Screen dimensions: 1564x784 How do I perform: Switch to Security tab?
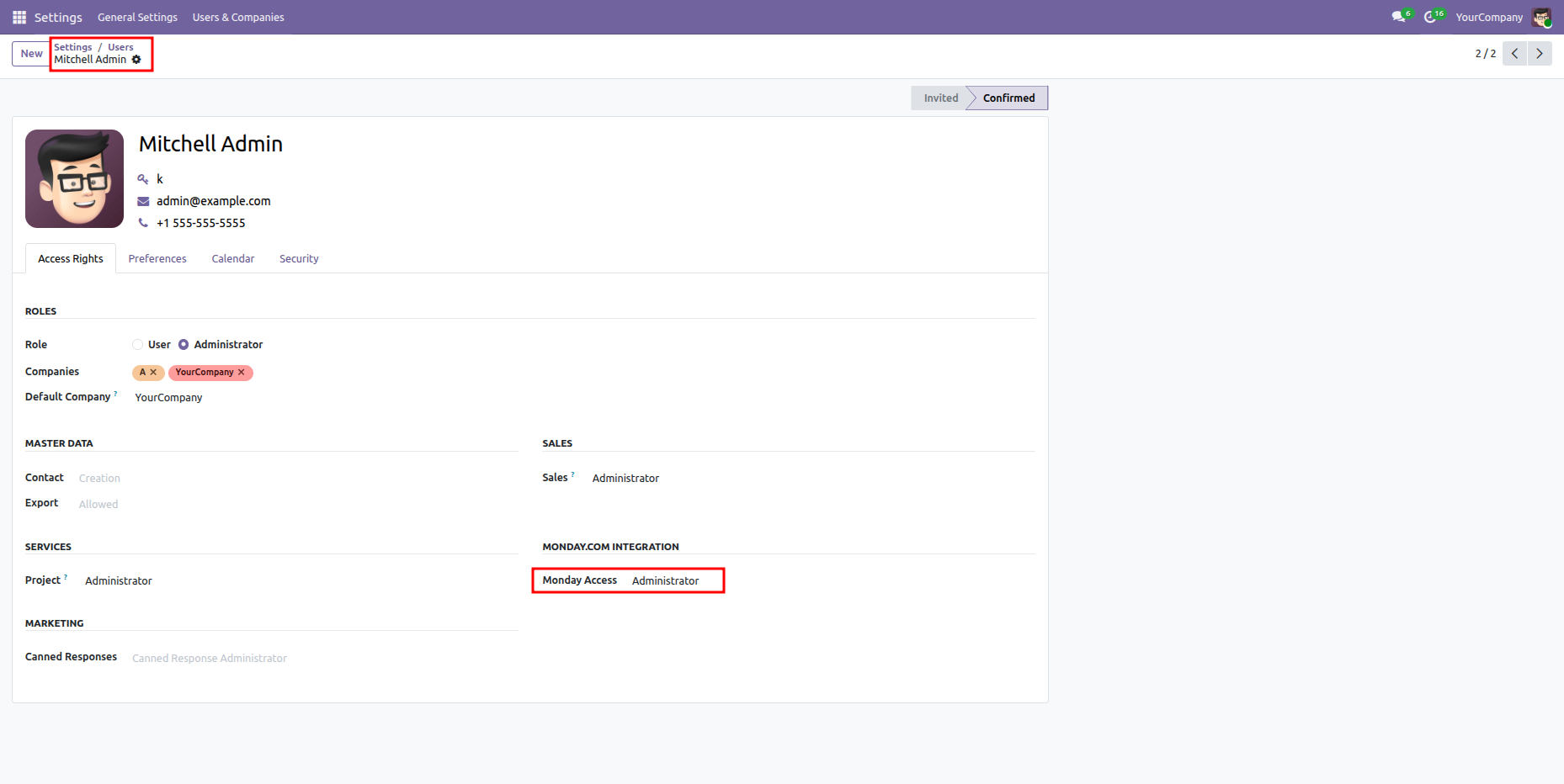click(299, 258)
